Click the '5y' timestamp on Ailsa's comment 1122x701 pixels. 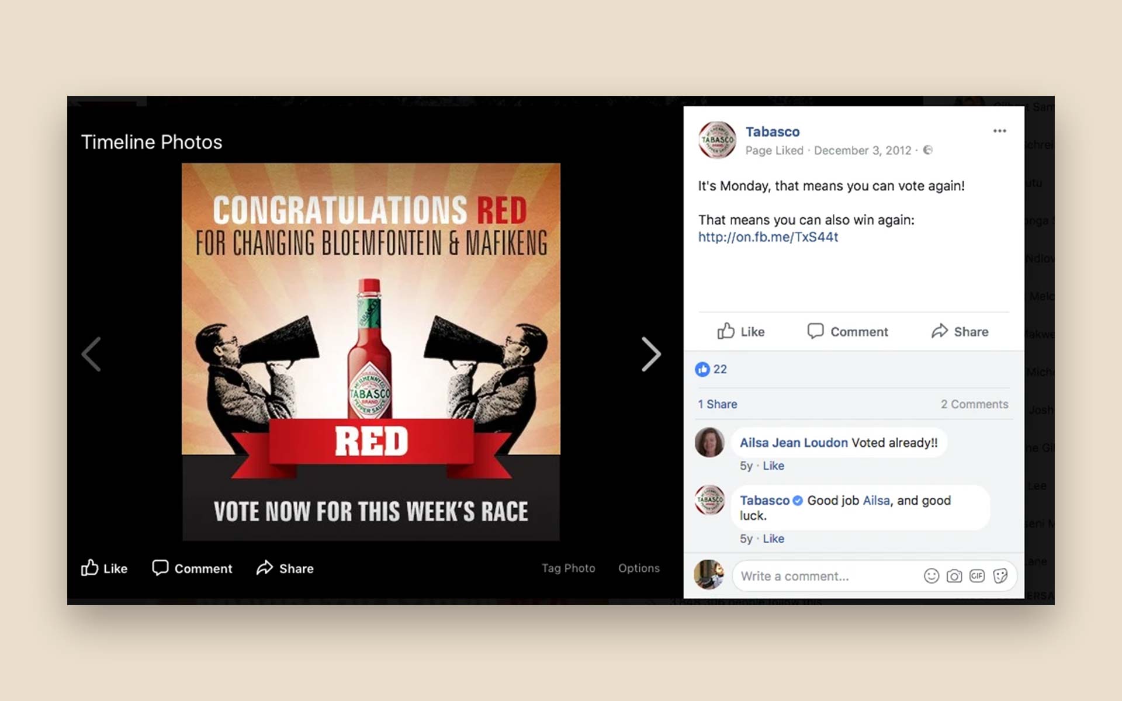(x=746, y=466)
